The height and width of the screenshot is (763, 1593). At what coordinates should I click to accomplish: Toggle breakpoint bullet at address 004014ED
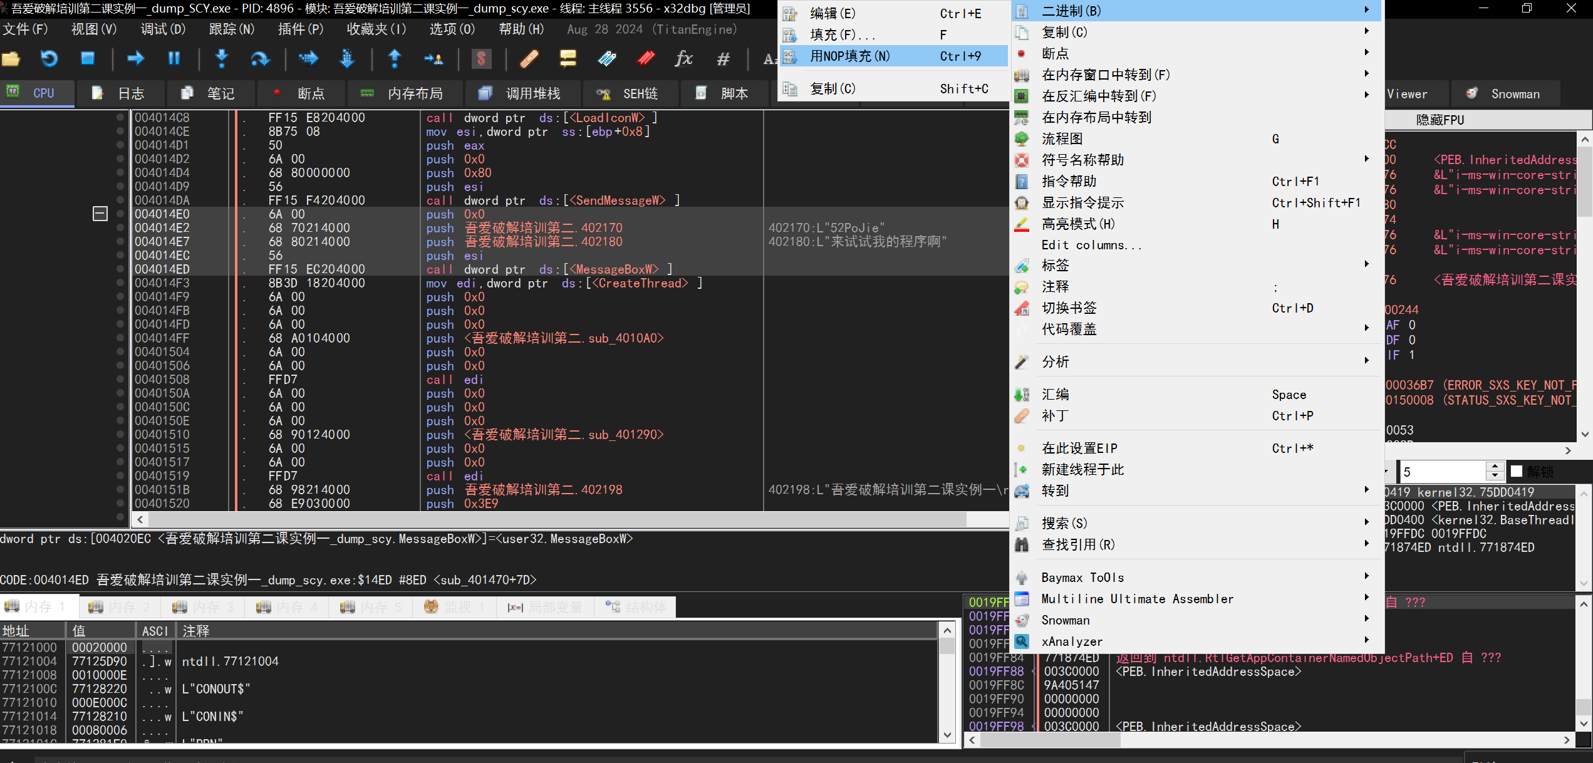click(120, 269)
